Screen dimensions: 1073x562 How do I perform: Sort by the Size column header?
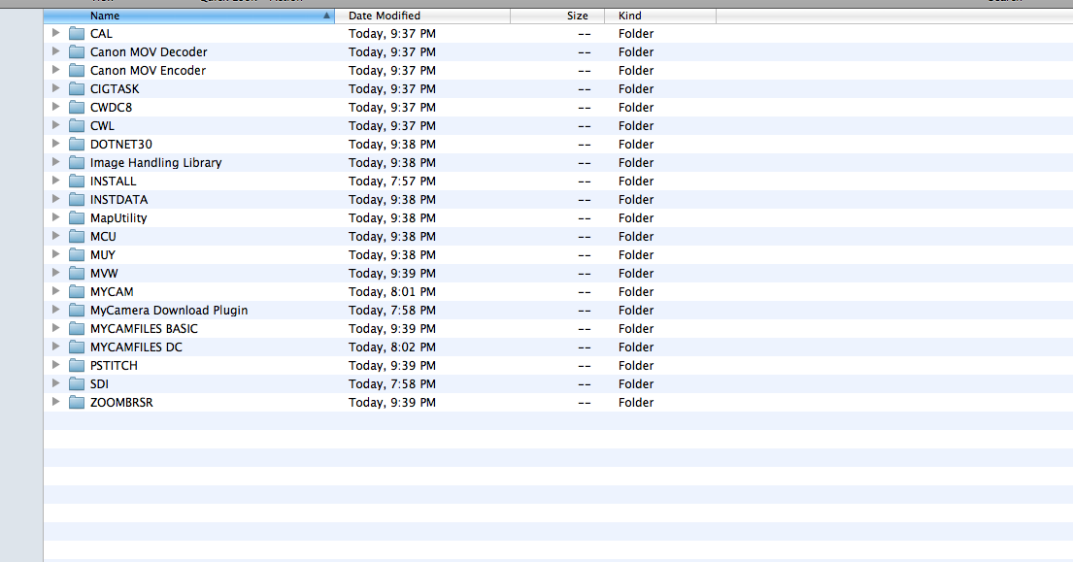[557, 16]
